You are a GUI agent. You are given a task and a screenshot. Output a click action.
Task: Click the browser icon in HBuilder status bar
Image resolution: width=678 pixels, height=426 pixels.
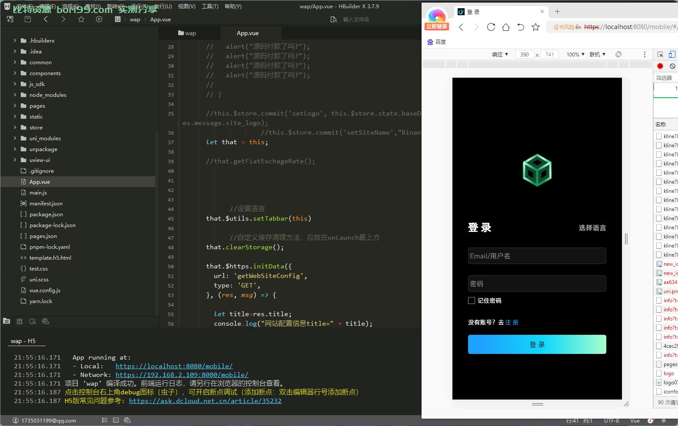[x=127, y=420]
